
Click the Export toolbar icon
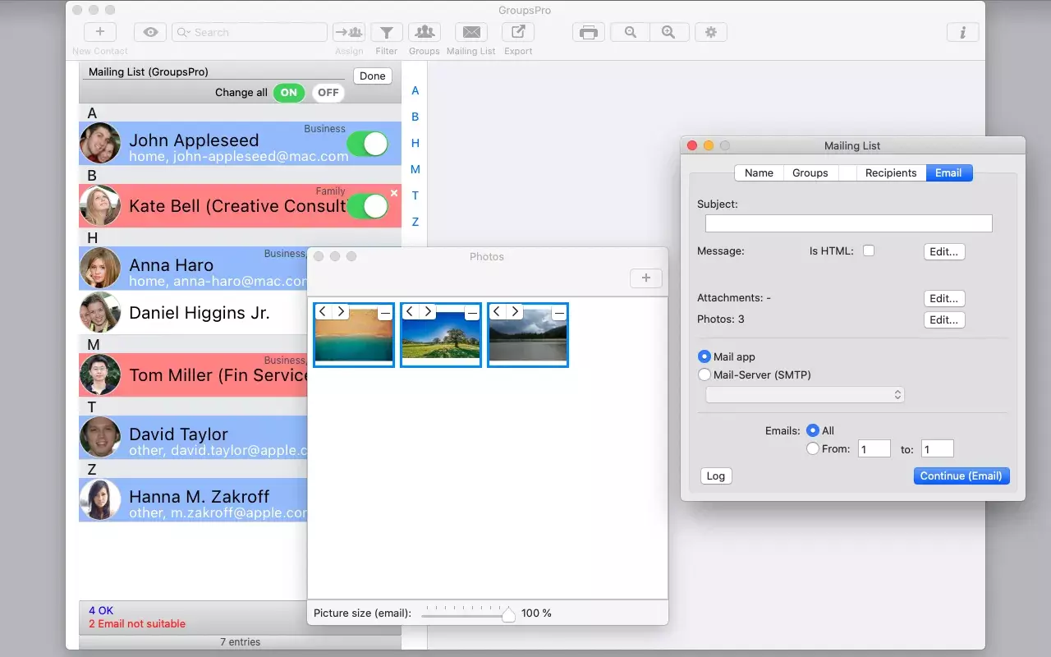(x=518, y=33)
